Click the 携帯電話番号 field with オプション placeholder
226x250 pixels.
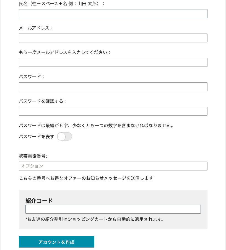click(x=113, y=166)
